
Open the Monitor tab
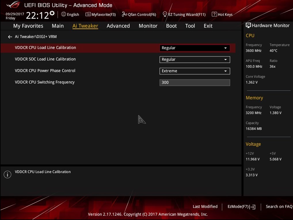click(148, 26)
